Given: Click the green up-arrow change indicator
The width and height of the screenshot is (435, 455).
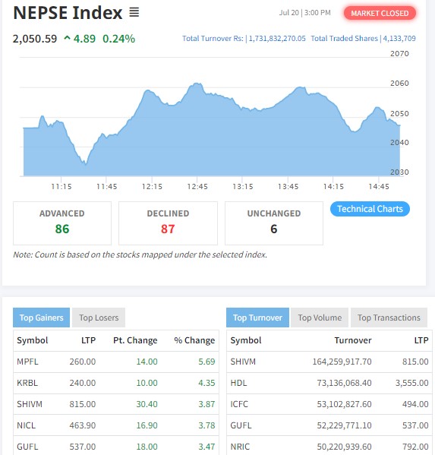Looking at the screenshot, I should (x=67, y=38).
